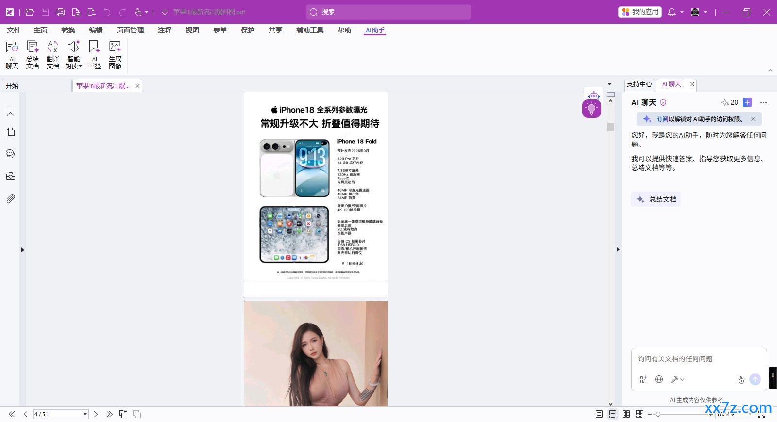This screenshot has height=422, width=777.
Task: Toggle the web search globe icon
Action: point(659,379)
